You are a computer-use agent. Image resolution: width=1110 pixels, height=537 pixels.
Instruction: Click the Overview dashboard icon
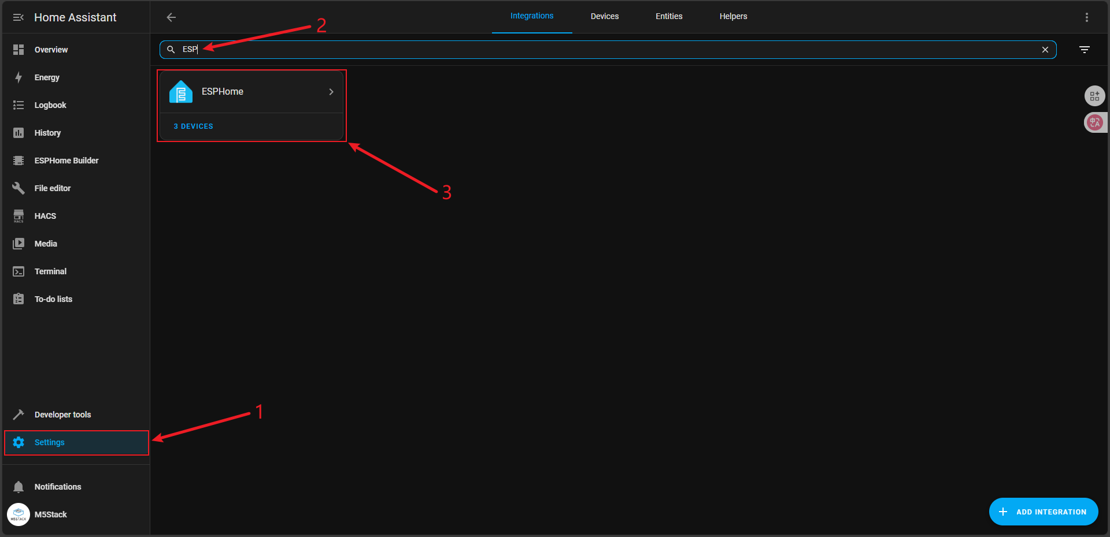tap(18, 50)
